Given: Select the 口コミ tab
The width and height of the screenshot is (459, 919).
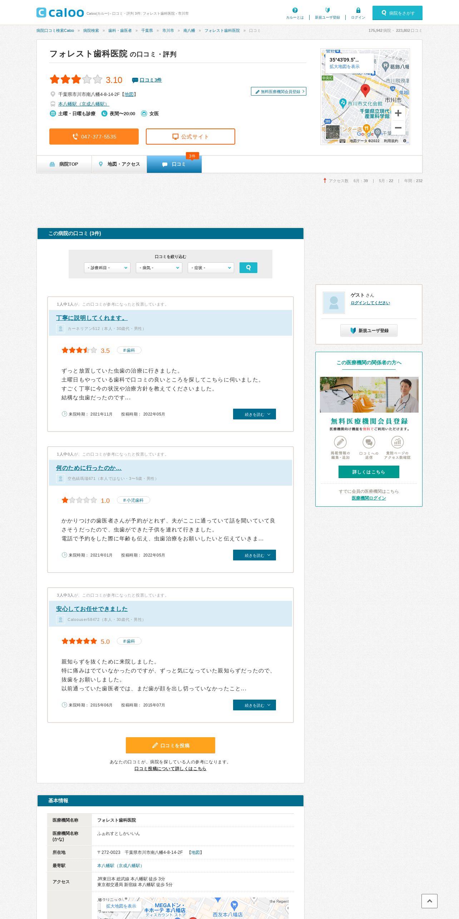Looking at the screenshot, I should [x=174, y=164].
